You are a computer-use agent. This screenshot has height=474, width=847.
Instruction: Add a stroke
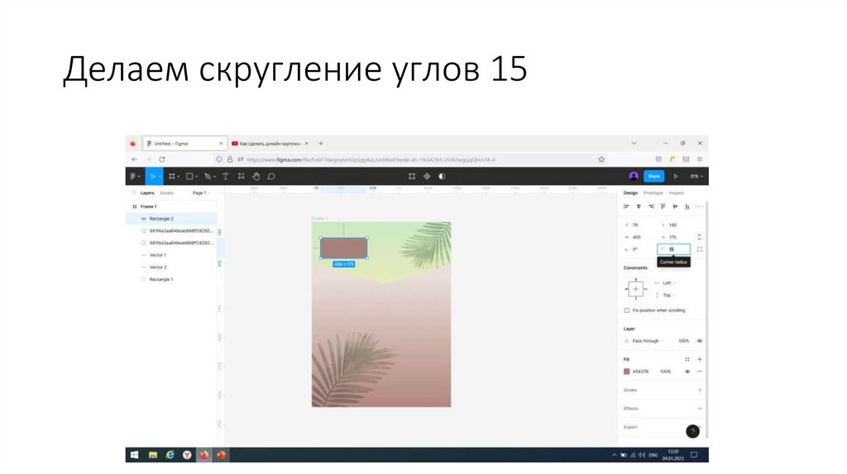[700, 390]
